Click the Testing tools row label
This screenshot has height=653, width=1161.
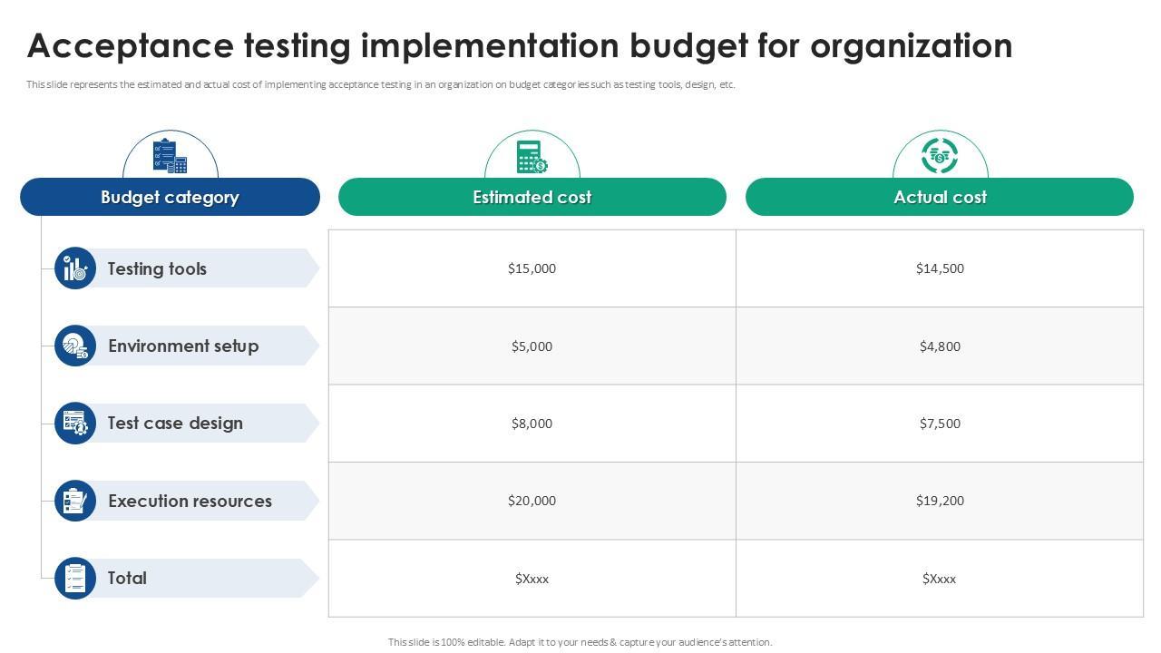(157, 268)
